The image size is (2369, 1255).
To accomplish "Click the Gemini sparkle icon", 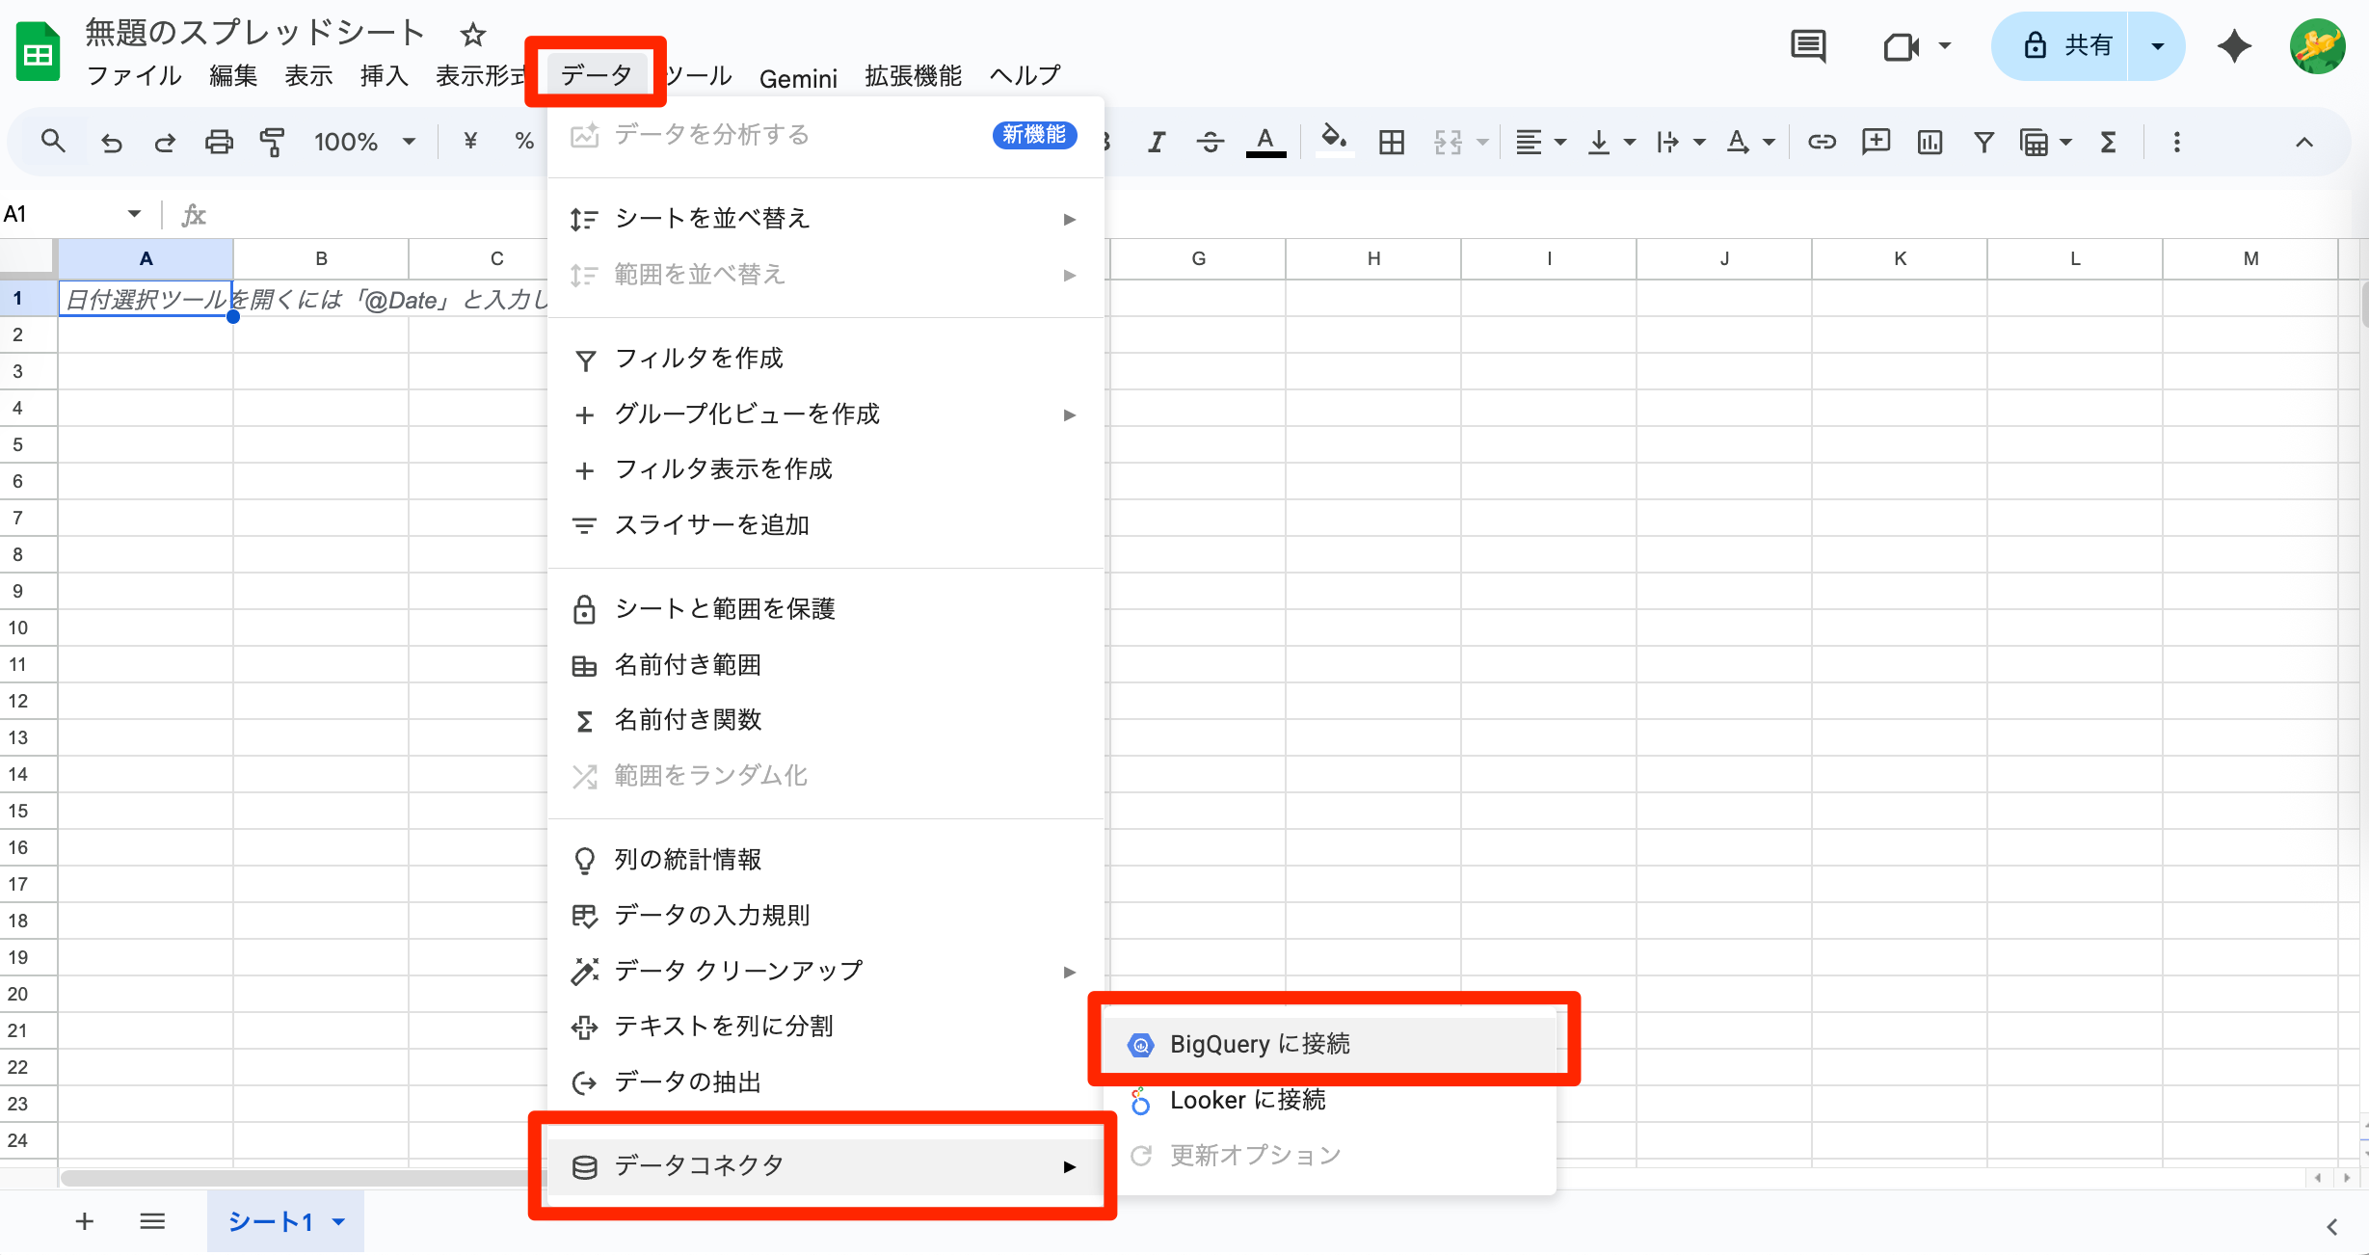I will coord(2234,46).
